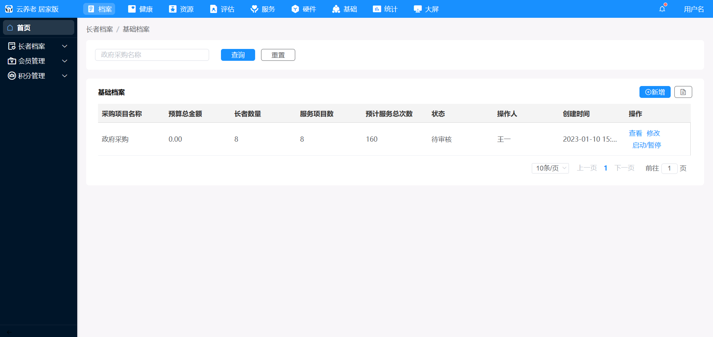Focus the 政府采购名称 search field

point(152,55)
